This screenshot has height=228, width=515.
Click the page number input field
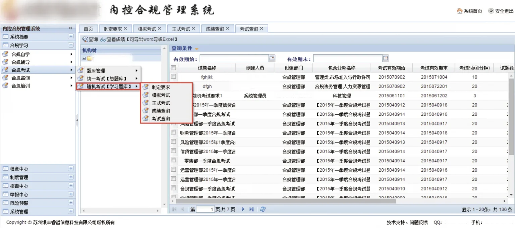(205, 210)
